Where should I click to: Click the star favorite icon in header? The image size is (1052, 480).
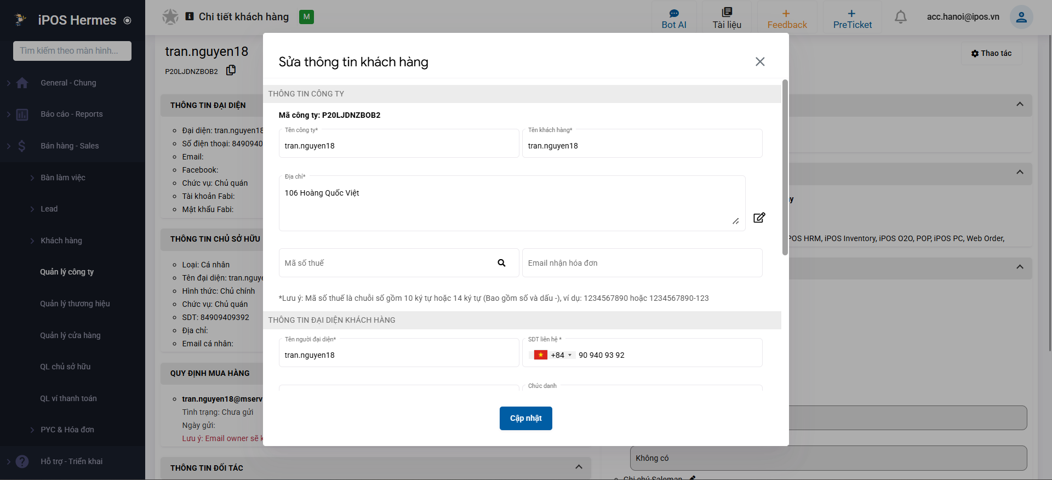click(170, 17)
